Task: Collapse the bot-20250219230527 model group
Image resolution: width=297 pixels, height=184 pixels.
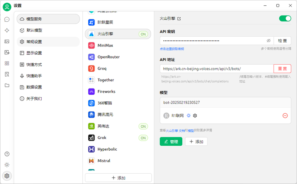Action: (x=225, y=102)
